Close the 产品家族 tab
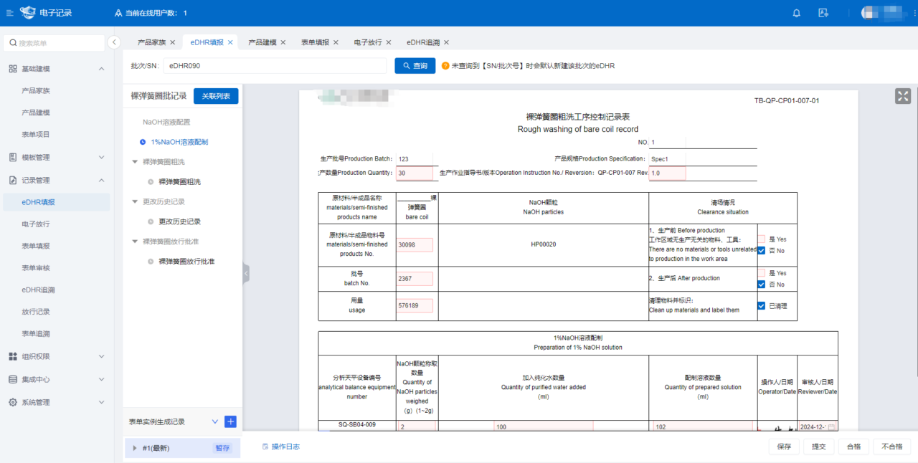The image size is (918, 463). tap(172, 42)
